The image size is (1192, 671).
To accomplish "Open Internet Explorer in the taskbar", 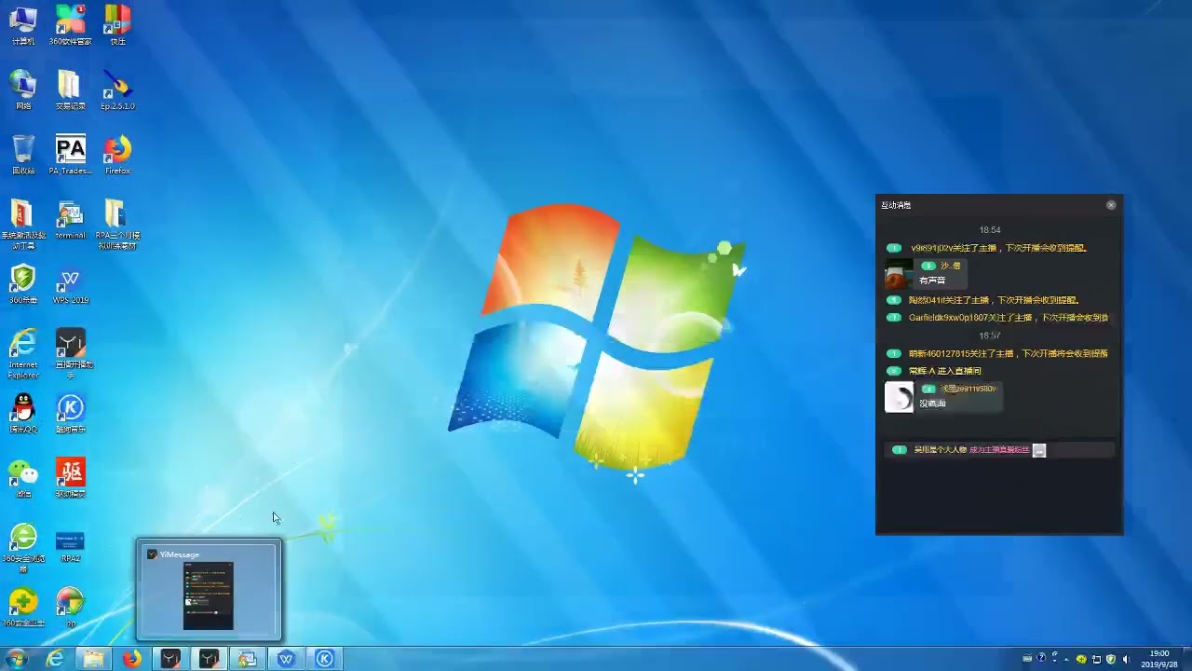I will pos(56,659).
